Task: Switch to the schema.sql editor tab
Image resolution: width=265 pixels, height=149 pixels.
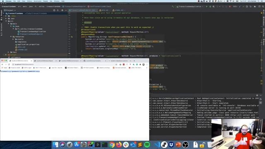Action: click(x=118, y=10)
